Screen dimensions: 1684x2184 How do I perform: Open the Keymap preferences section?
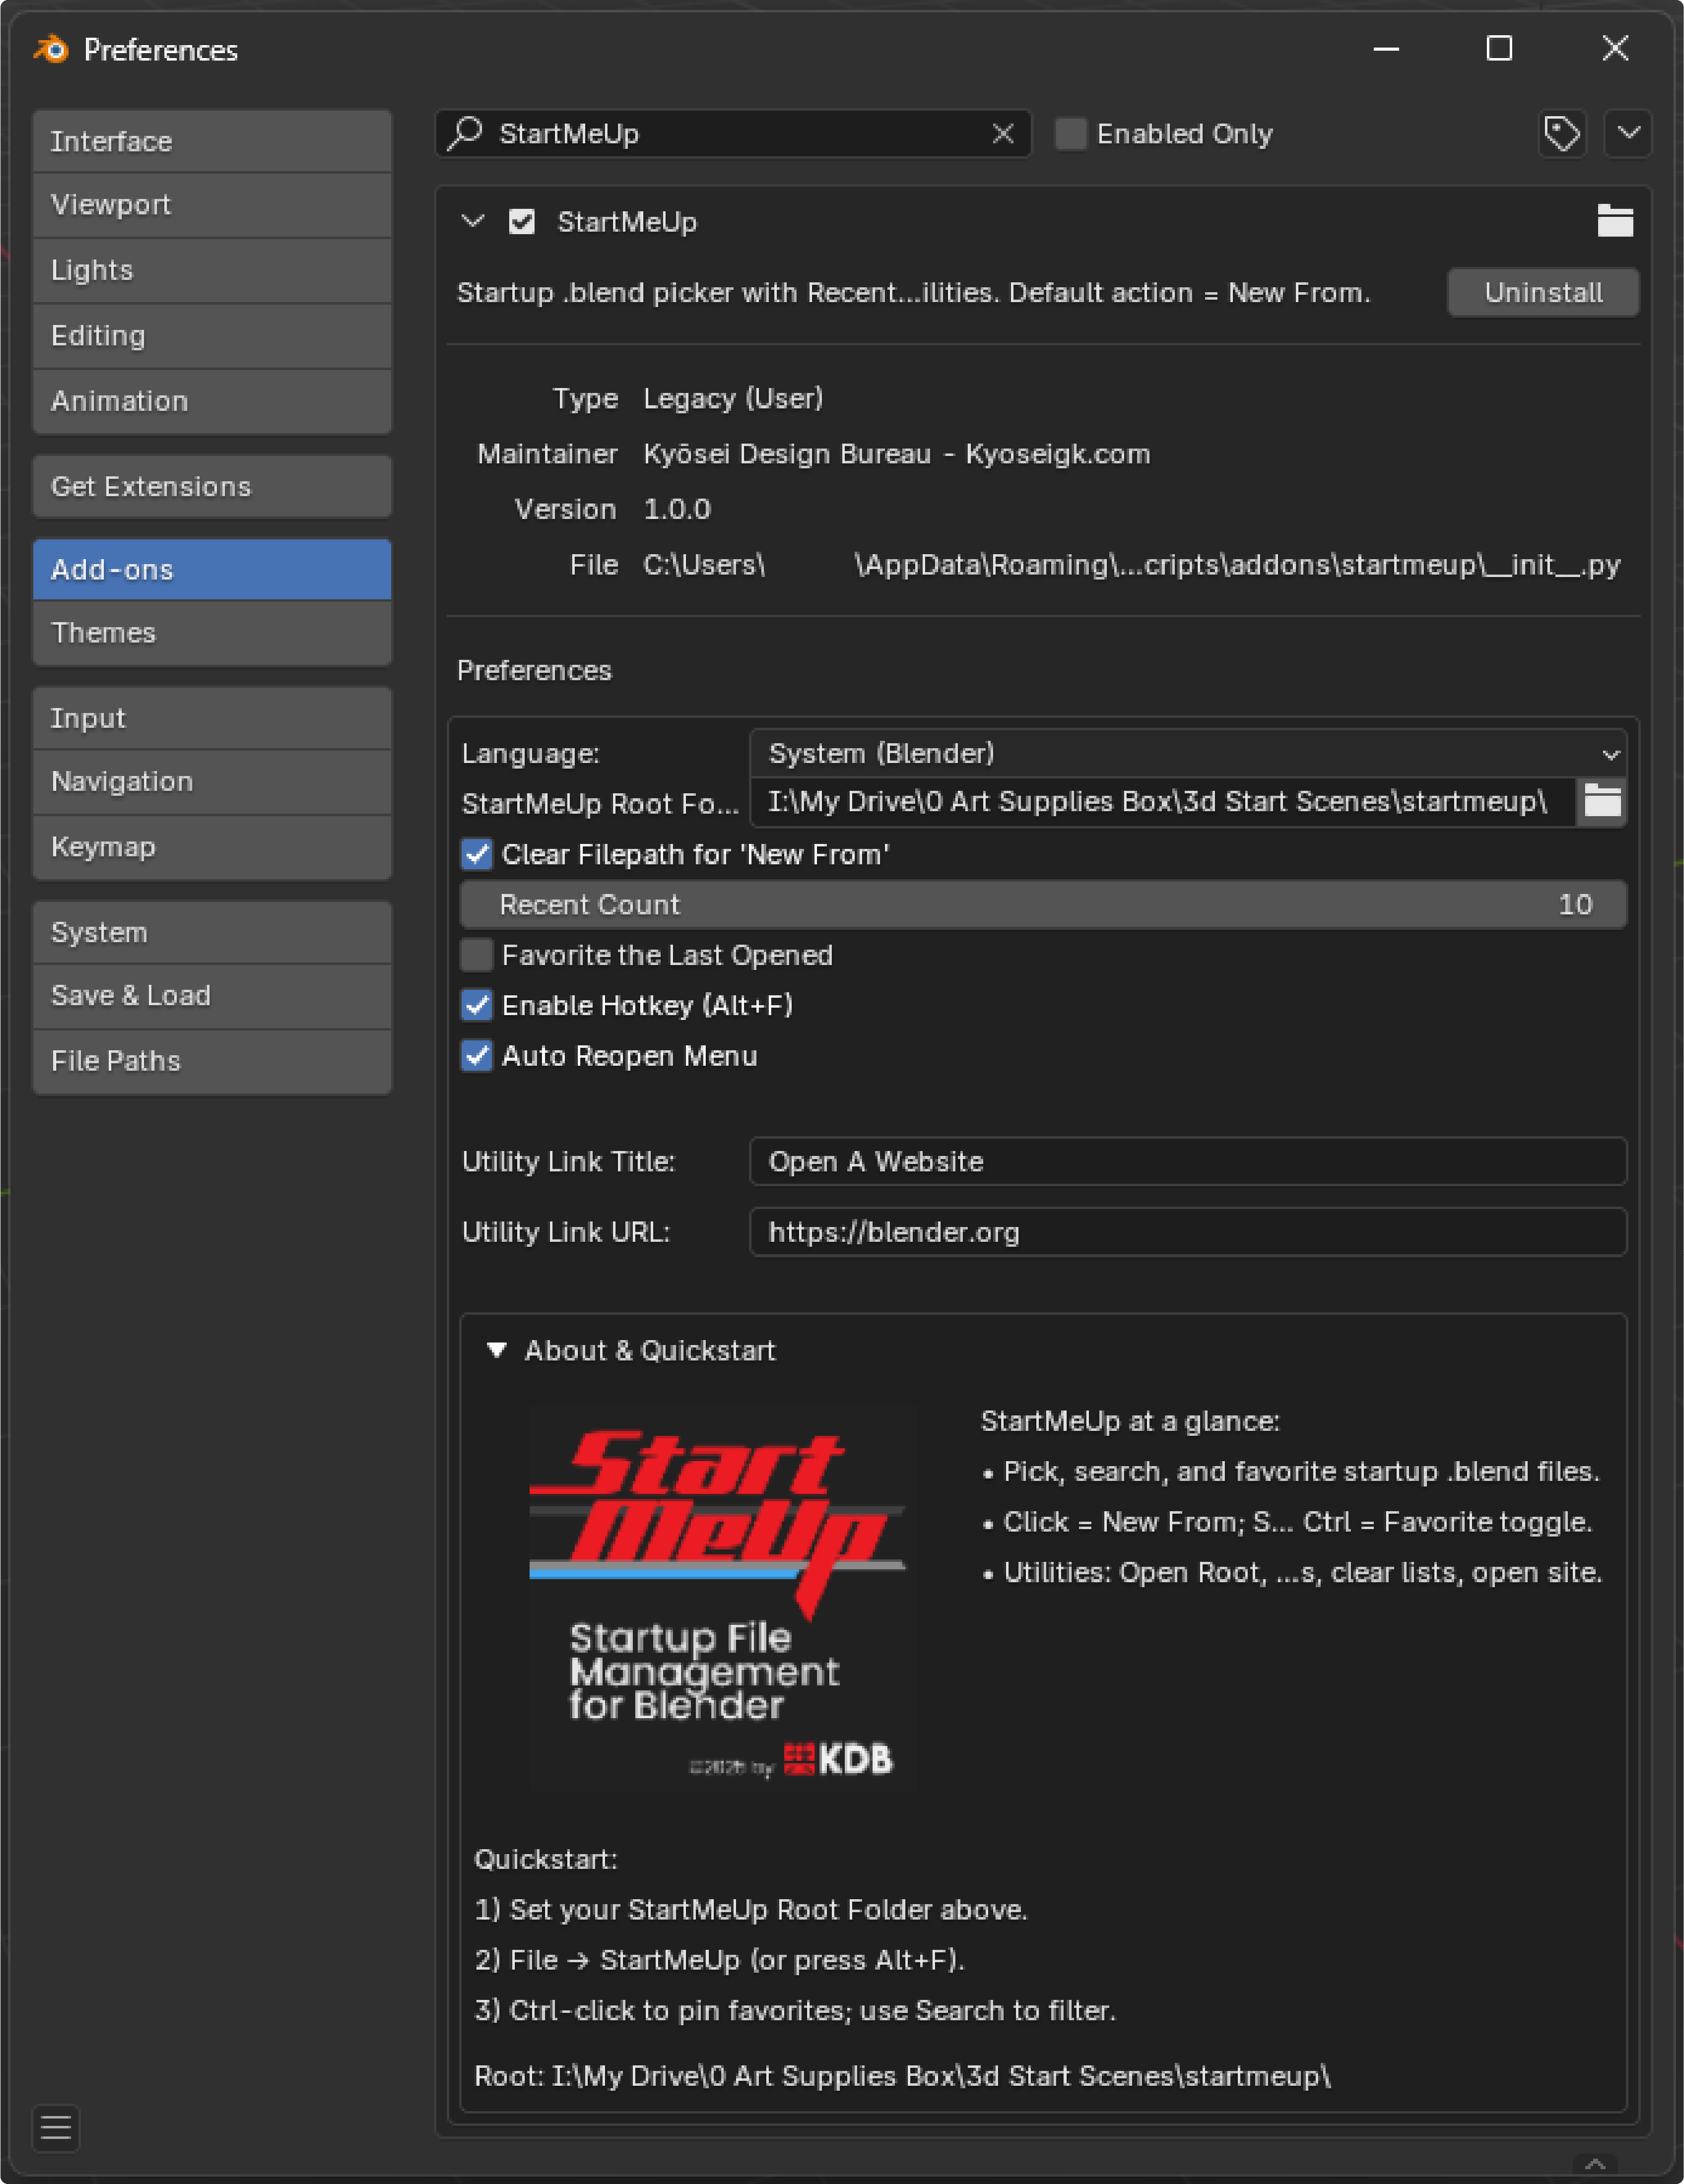click(212, 847)
